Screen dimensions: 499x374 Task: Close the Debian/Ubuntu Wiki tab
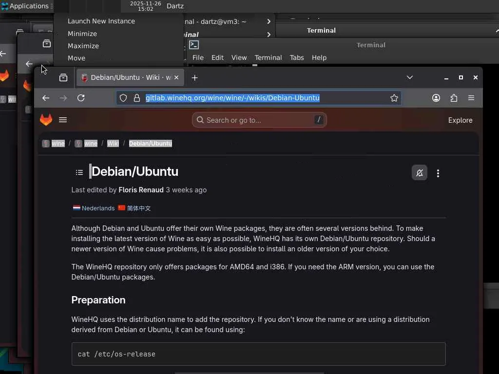(x=176, y=77)
